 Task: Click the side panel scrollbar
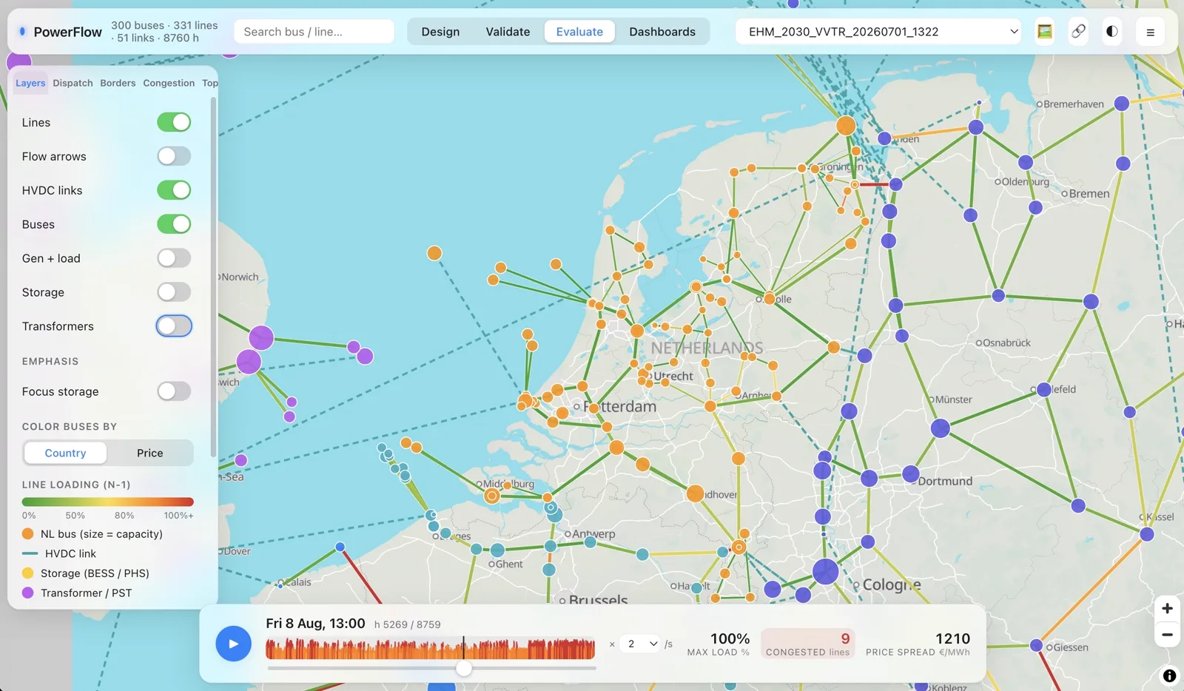(213, 277)
